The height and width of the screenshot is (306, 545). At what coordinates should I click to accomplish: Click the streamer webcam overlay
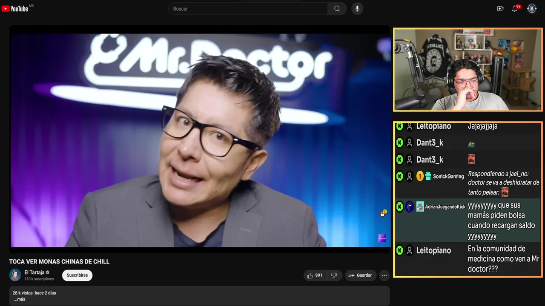coord(468,69)
